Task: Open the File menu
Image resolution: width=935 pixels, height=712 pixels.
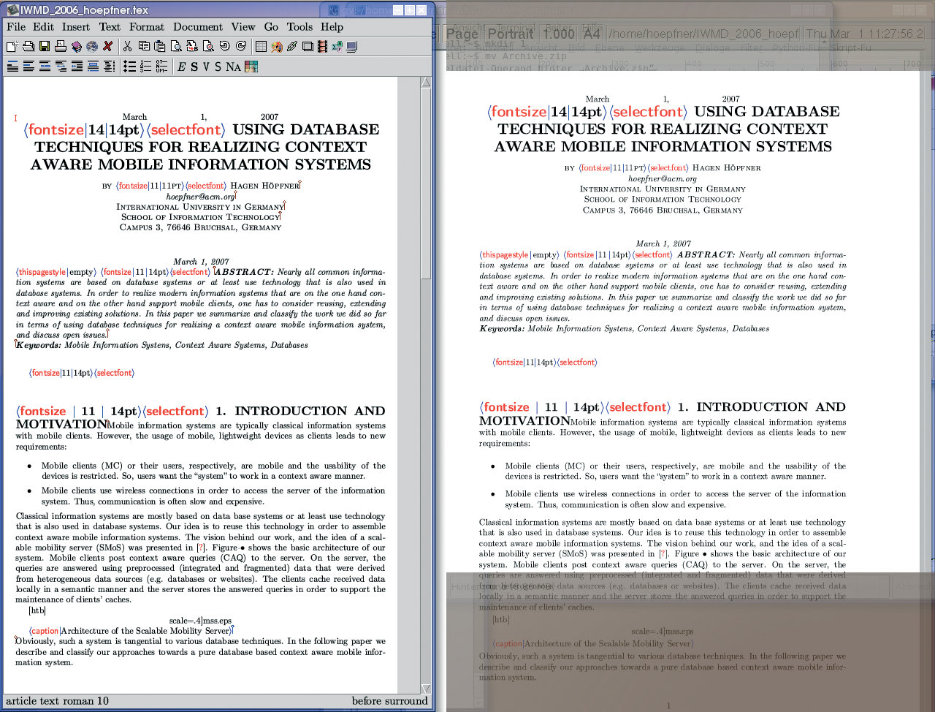Action: tap(16, 27)
